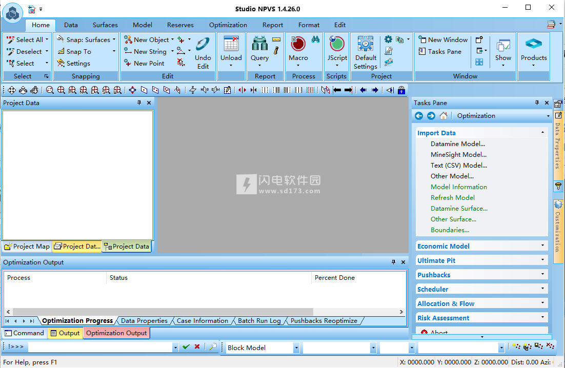Click Boundaries... link

click(450, 230)
